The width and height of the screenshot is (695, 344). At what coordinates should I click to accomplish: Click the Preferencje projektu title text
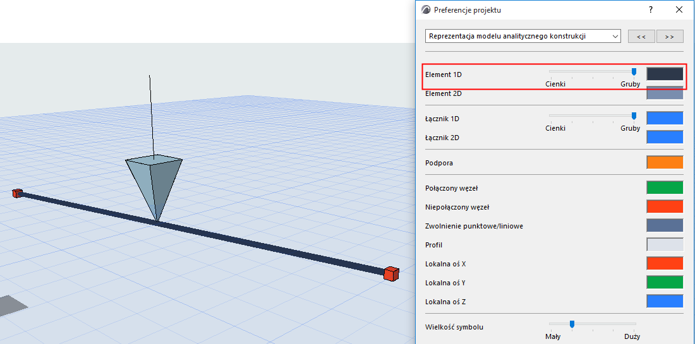pyautogui.click(x=468, y=9)
